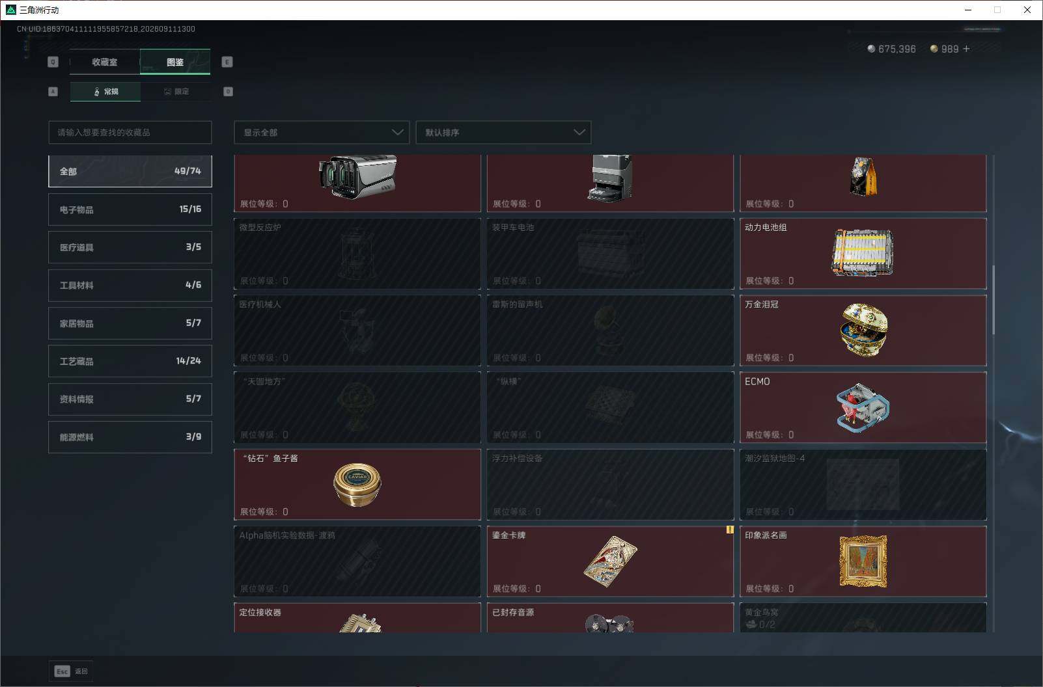This screenshot has height=687, width=1043.
Task: Switch to the 图鉴 tab
Action: (175, 62)
